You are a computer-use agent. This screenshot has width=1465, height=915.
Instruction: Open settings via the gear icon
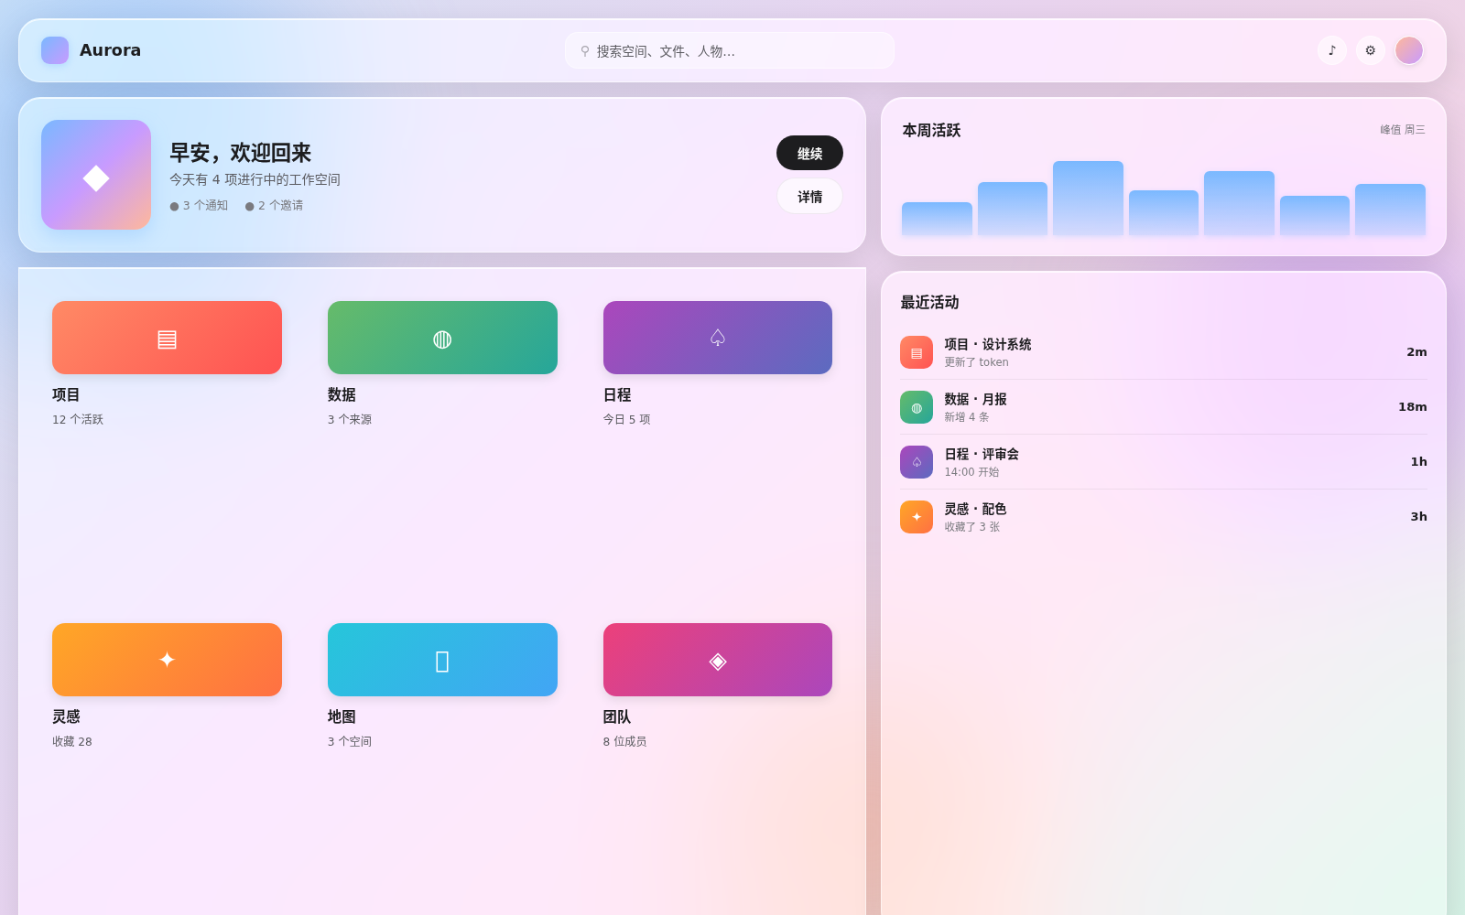(x=1371, y=50)
